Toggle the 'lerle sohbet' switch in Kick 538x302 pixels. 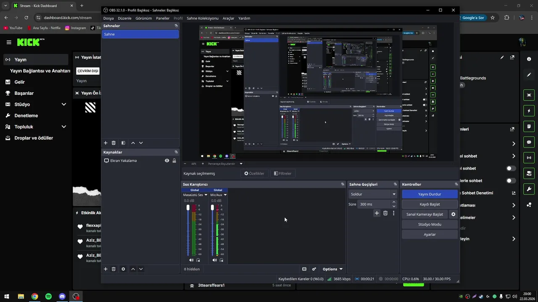pyautogui.click(x=511, y=181)
